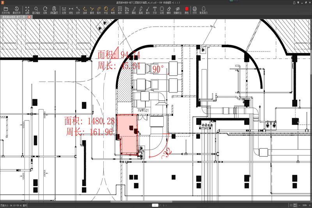312x208 pixels.
Task: Open a document with the 打开文档 tool
Action: (5, 10)
